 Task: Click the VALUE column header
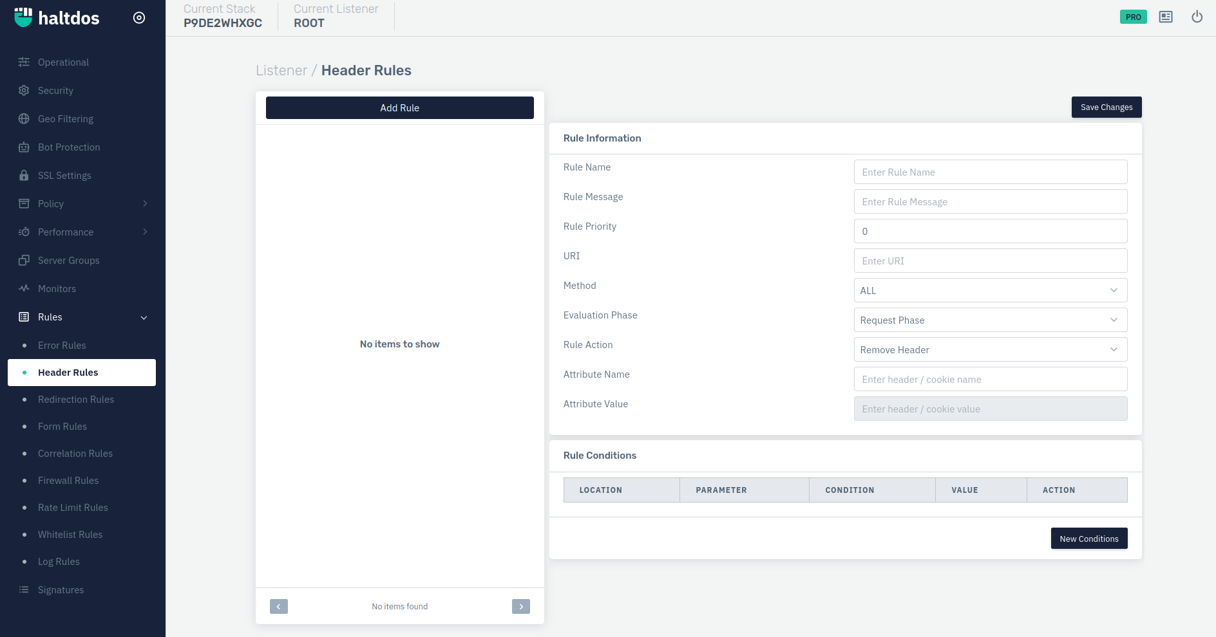click(982, 490)
